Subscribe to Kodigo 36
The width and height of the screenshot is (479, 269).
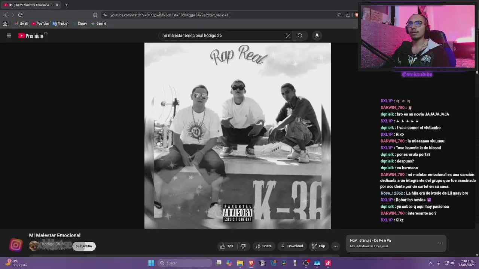[84, 246]
